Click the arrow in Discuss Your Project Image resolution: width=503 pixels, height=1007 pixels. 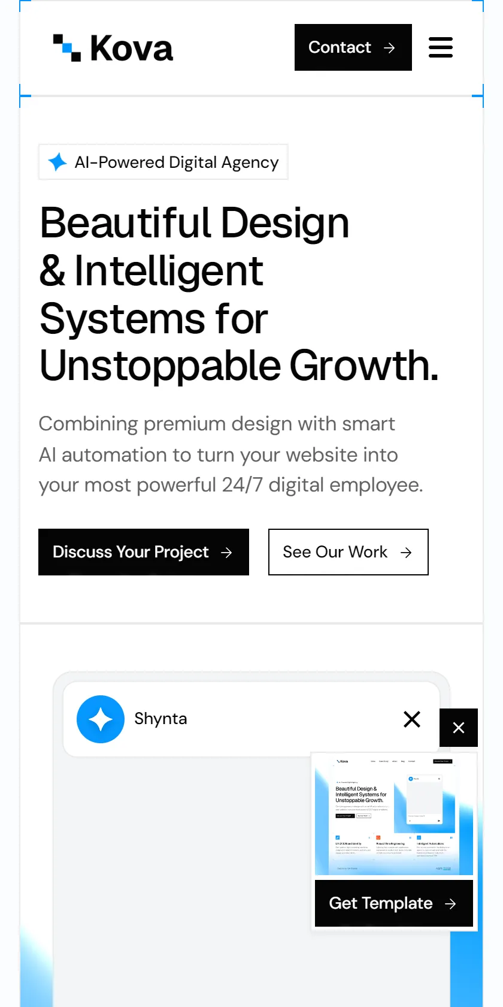coord(226,553)
